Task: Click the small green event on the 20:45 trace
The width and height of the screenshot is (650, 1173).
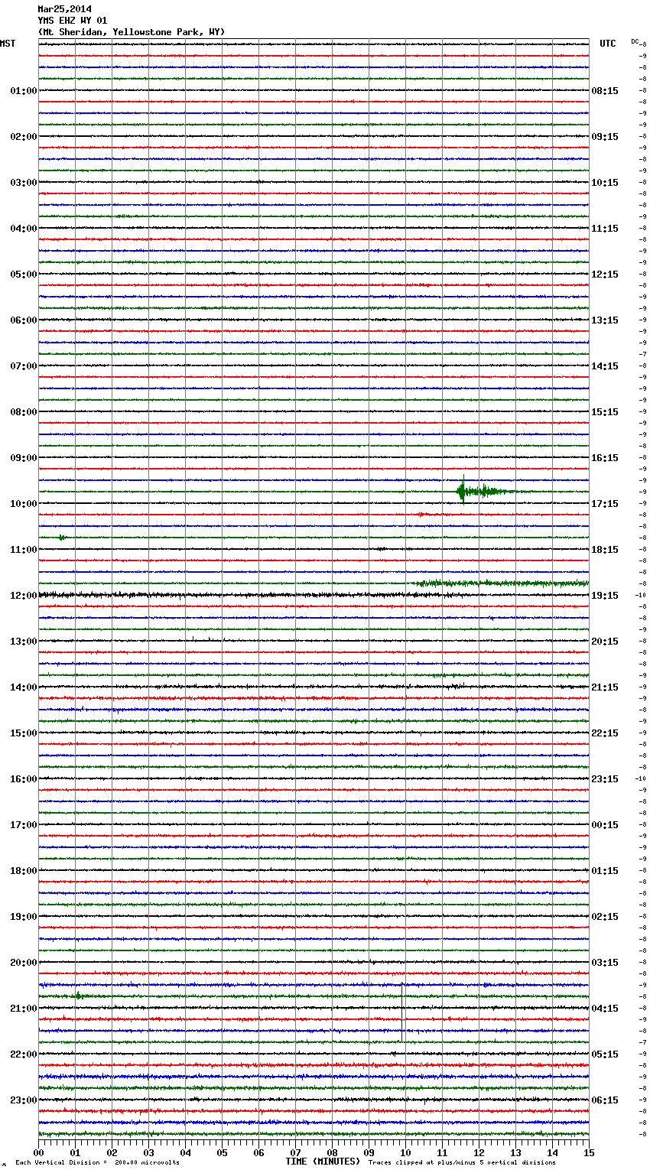Action: (78, 996)
